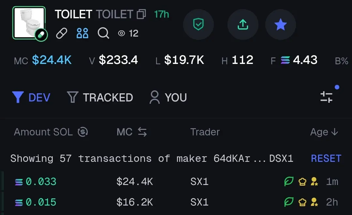This screenshot has height=215, width=352.
Task: Switch Amount SOL currency display
Action: point(82,132)
